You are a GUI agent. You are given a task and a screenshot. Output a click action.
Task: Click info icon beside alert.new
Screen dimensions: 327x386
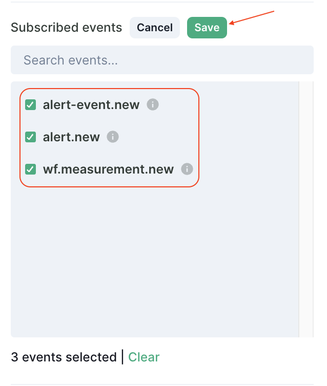pos(113,137)
